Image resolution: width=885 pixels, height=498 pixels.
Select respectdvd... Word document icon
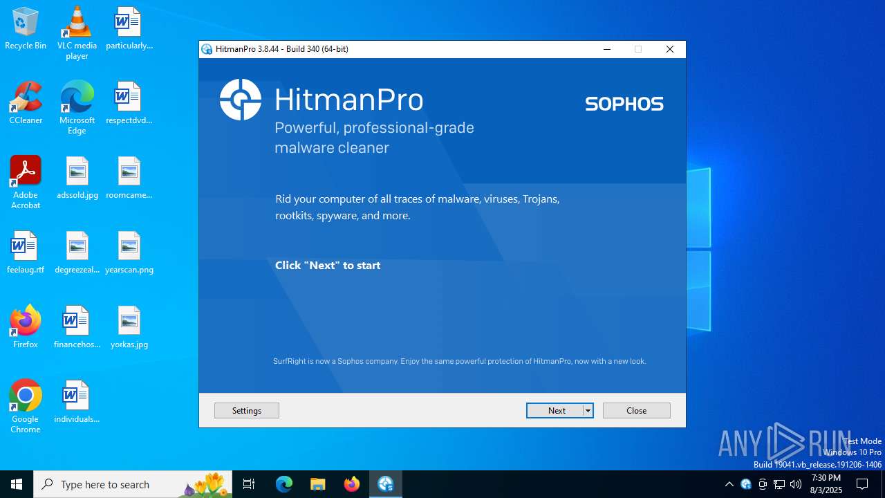pyautogui.click(x=129, y=103)
